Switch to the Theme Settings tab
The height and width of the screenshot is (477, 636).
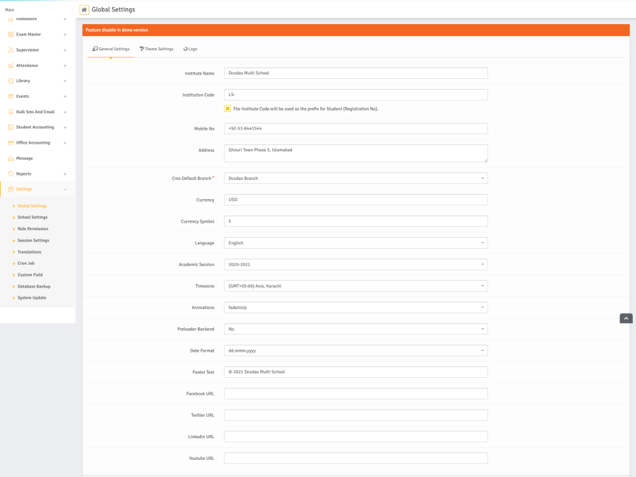tap(156, 49)
